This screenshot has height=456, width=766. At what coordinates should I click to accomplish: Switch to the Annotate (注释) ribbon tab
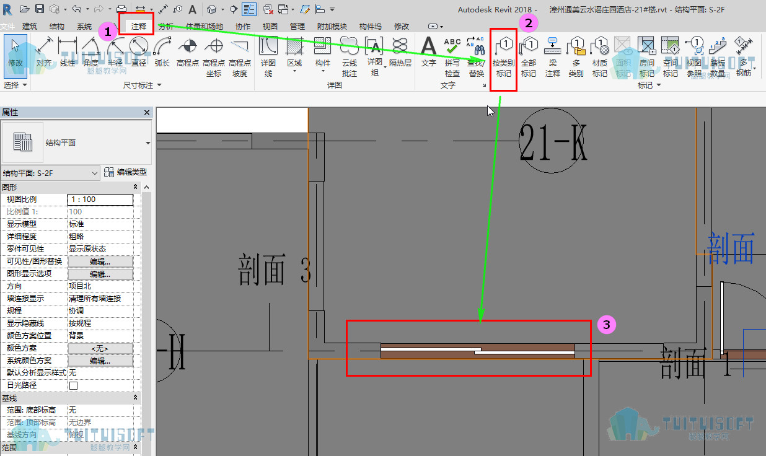(138, 27)
